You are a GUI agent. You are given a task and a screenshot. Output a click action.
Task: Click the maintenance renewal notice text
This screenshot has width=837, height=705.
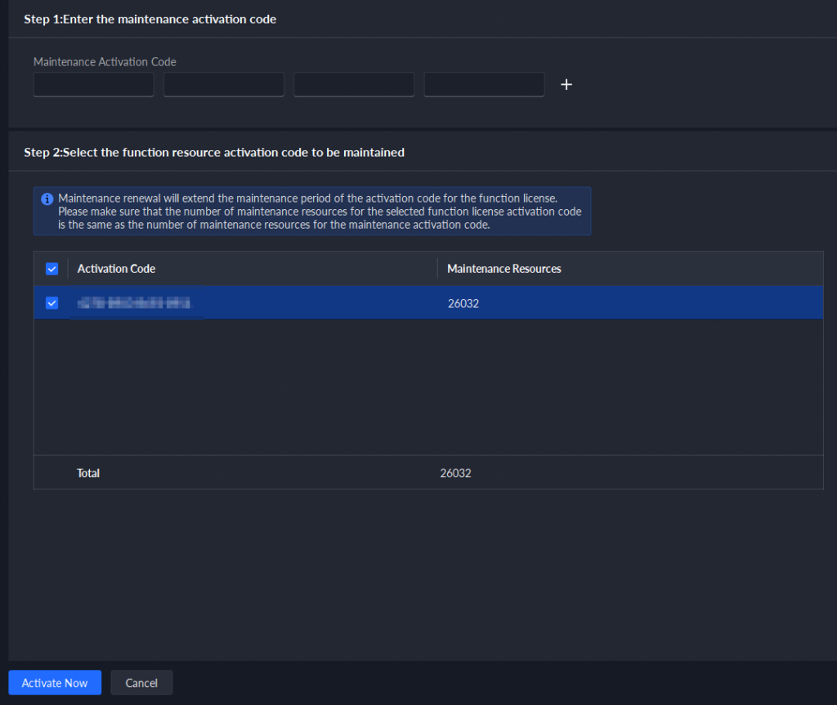point(319,212)
